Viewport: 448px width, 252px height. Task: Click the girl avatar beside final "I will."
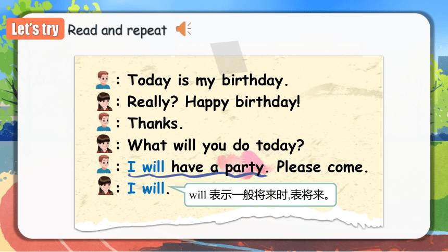click(x=105, y=185)
